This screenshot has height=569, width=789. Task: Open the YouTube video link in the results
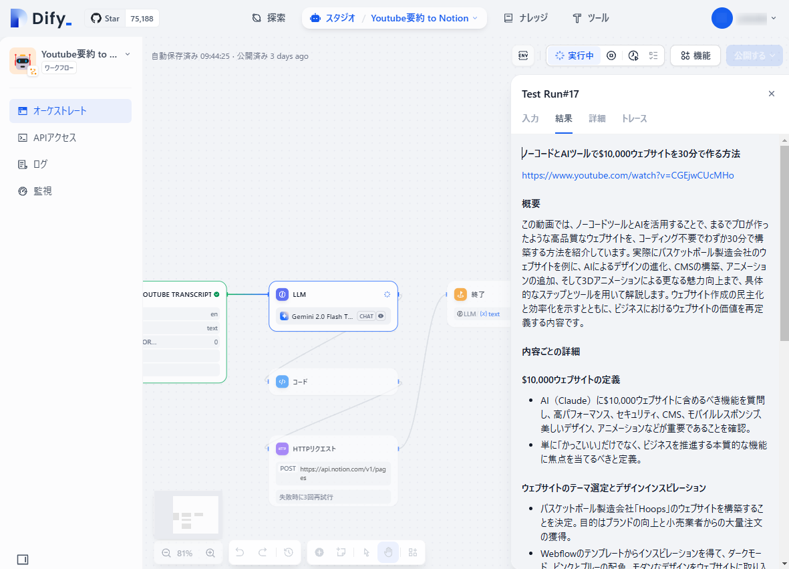coord(627,175)
